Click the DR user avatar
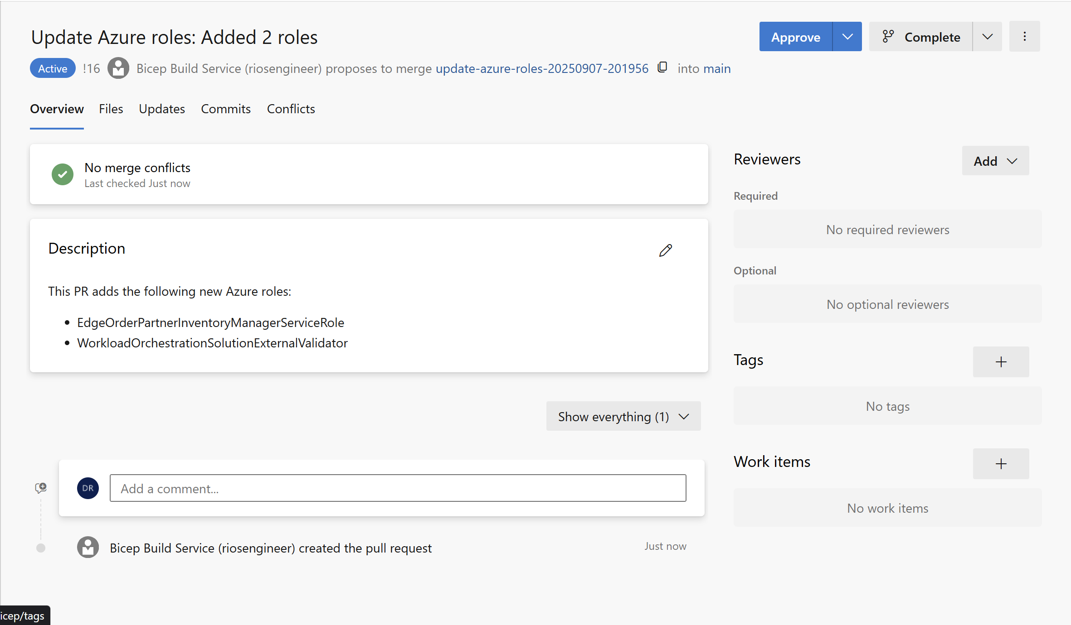 point(88,488)
